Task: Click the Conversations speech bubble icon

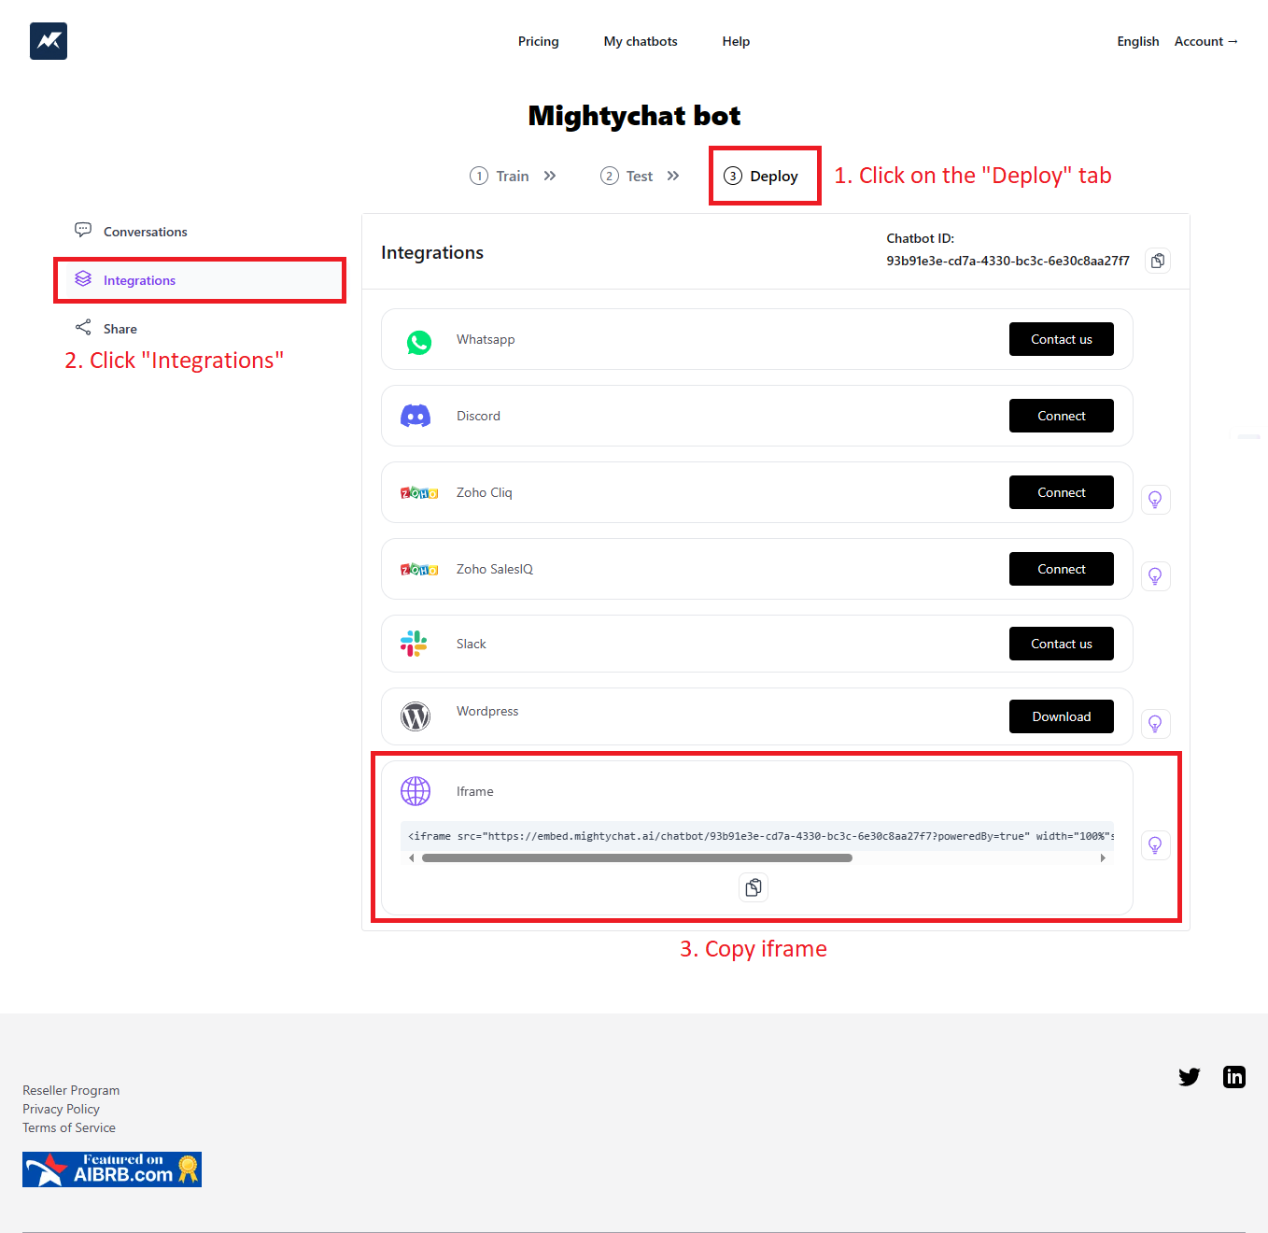Action: pyautogui.click(x=83, y=230)
